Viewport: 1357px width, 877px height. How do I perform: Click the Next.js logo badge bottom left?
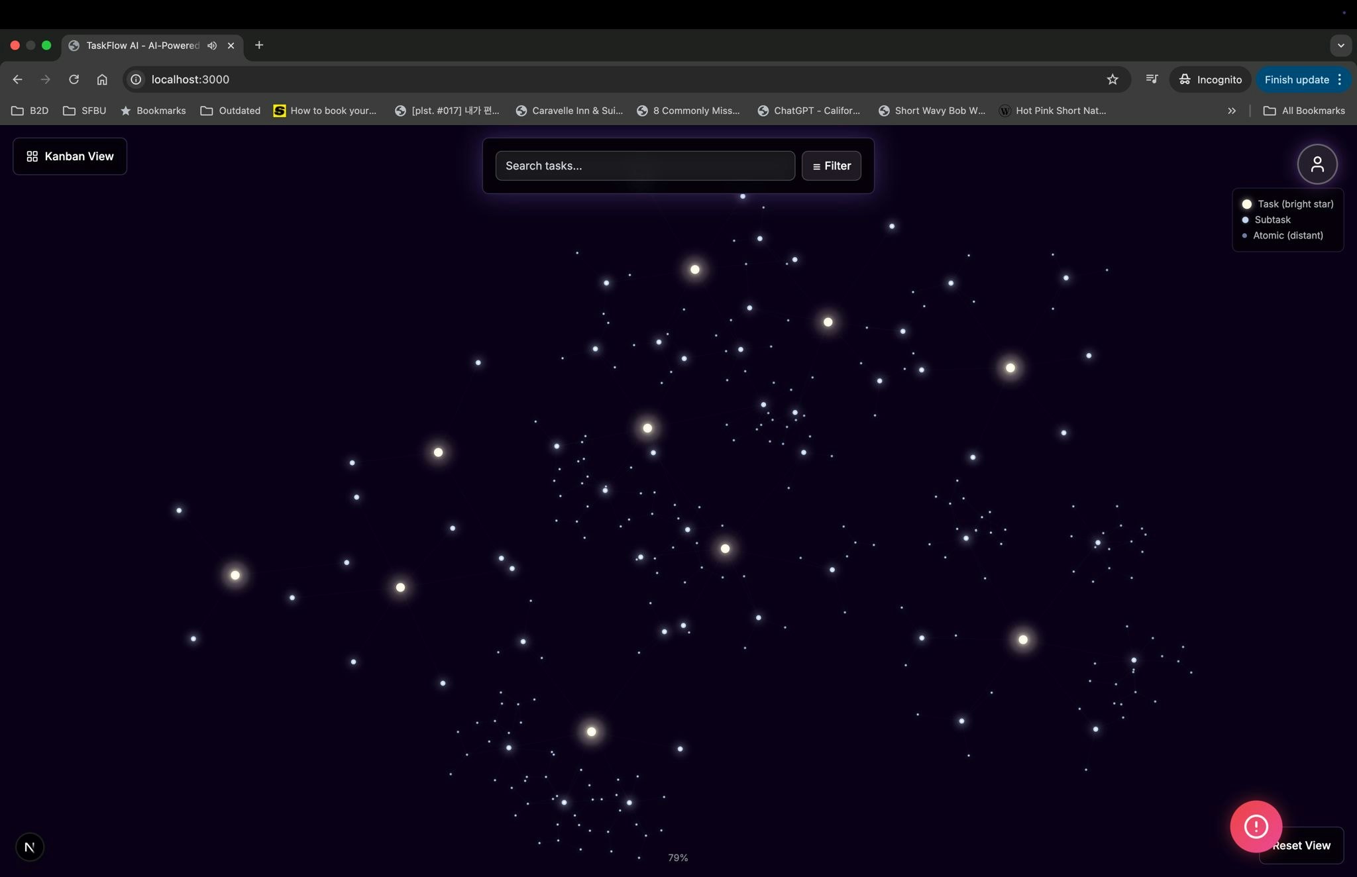pos(29,847)
